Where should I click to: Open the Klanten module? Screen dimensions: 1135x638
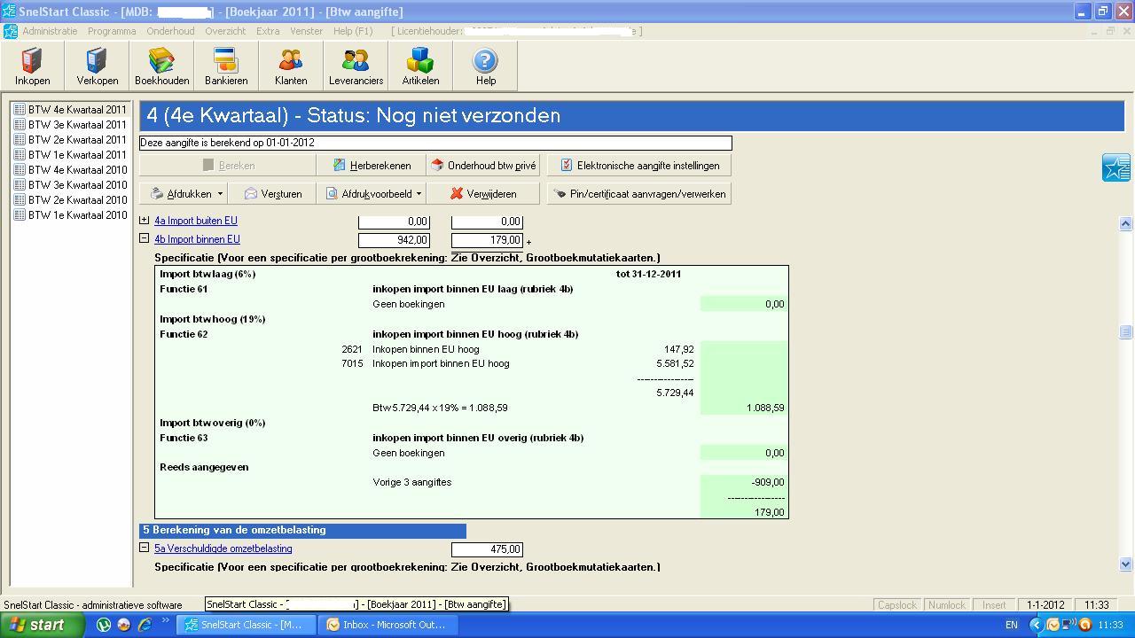pos(291,66)
